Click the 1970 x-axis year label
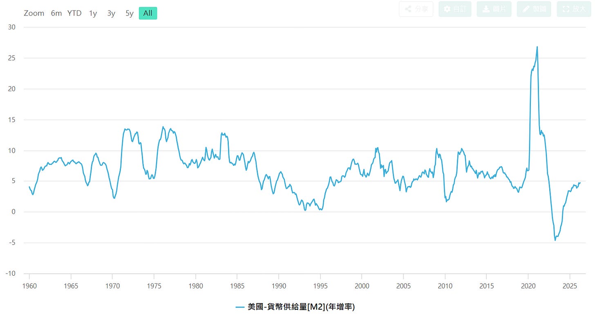Viewport: 595px width, 317px height. pyautogui.click(x=112, y=286)
